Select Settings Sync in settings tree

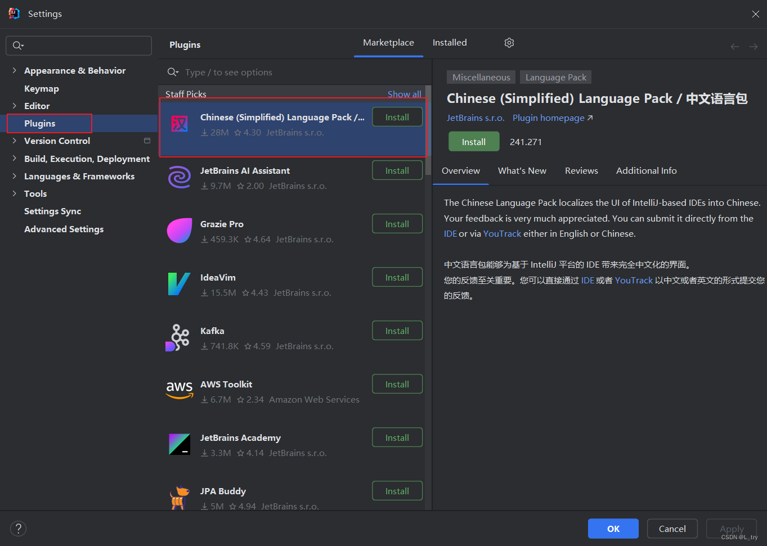point(52,211)
